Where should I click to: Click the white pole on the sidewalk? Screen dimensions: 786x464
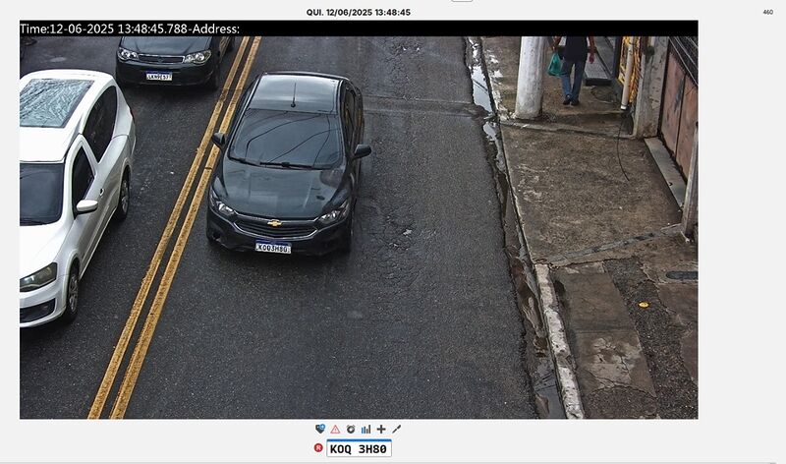pyautogui.click(x=531, y=77)
